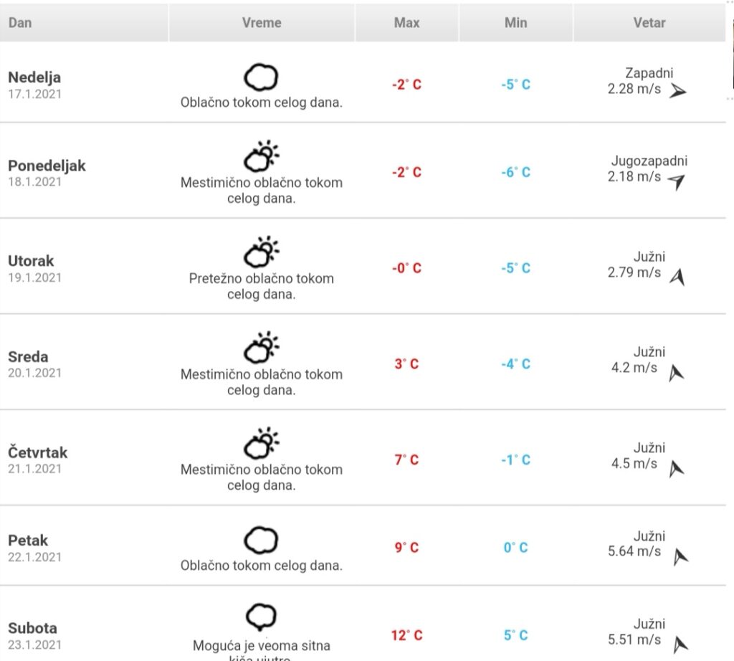The width and height of the screenshot is (734, 661).
Task: Click the overcast cloud icon for Petak
Action: tap(261, 541)
